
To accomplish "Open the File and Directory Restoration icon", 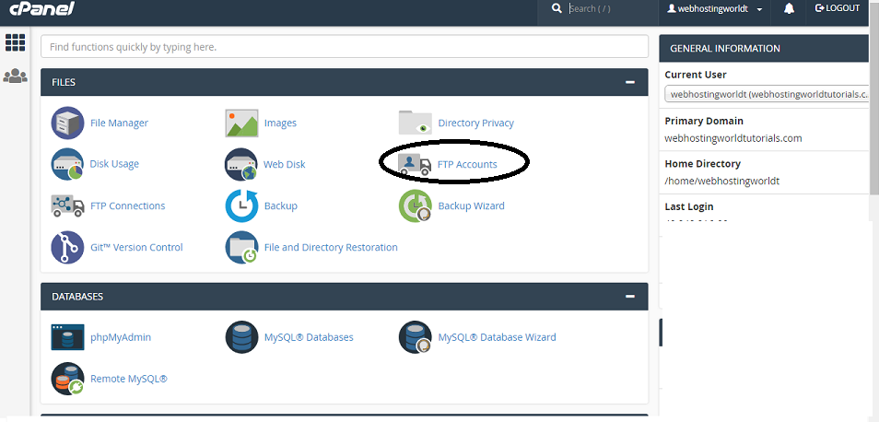I will click(241, 247).
